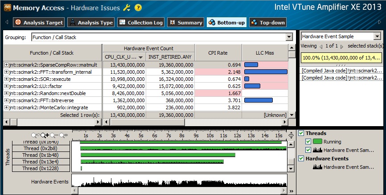Click LLC Miss bar for FFT::bitreverse
Viewport: 386px width, 195px height.
point(259,100)
